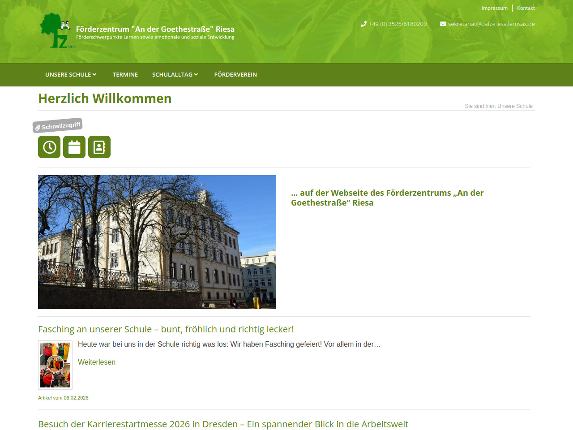The width and height of the screenshot is (573, 430).
Task: Click Weiterlesen under the Fasching article
Action: coord(97,362)
